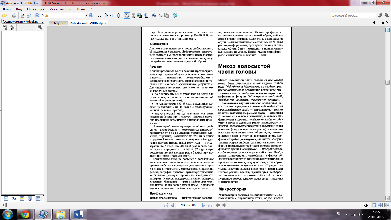Zoom out with the minus icon

coord(37,15)
